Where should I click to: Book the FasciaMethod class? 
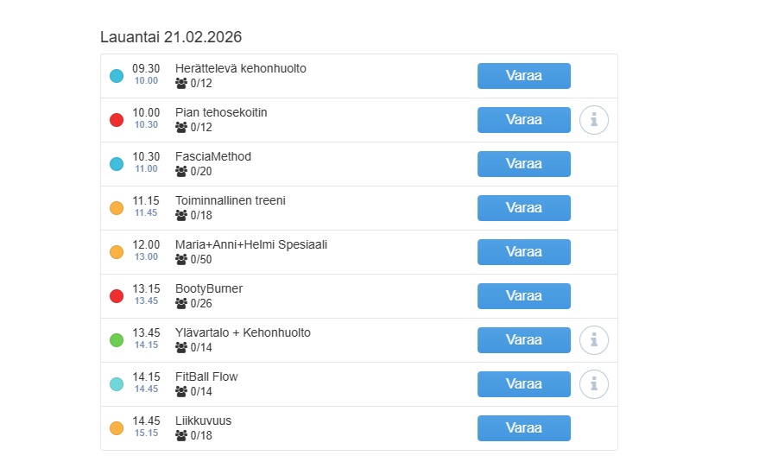click(523, 164)
